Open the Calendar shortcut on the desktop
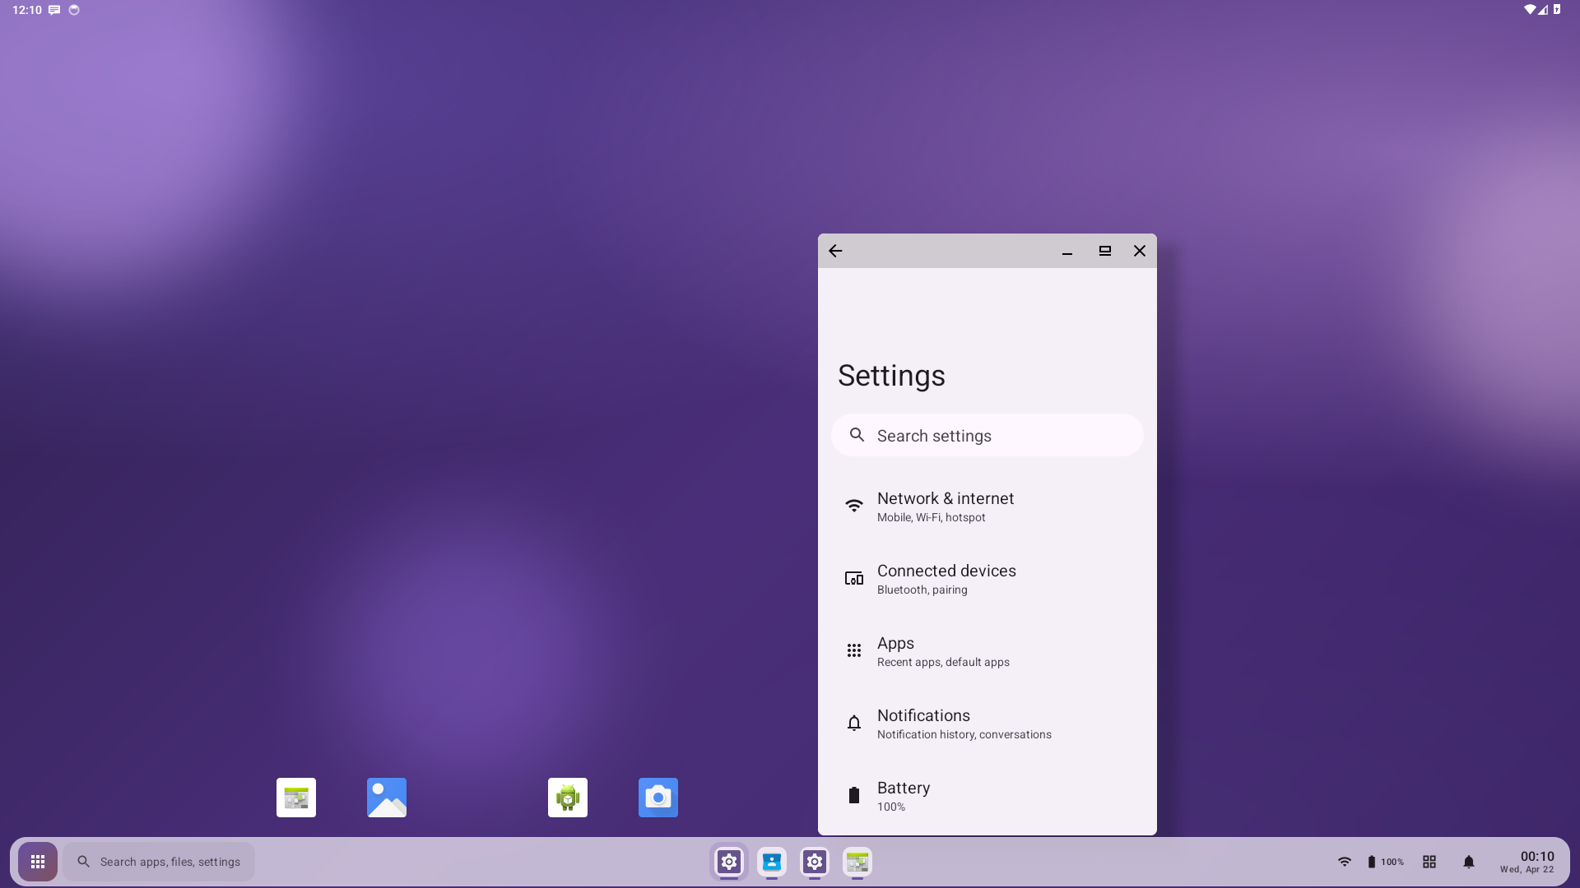This screenshot has height=888, width=1580. tap(295, 797)
